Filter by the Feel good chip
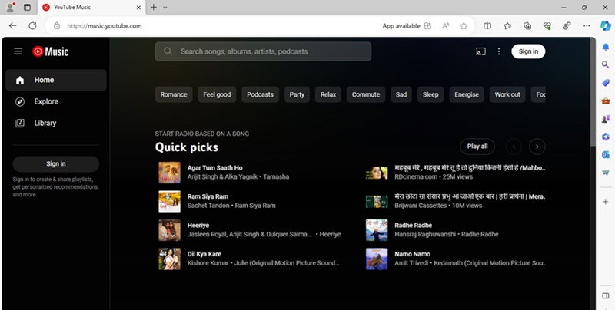Screen dimensions: 615x310 coord(217,94)
